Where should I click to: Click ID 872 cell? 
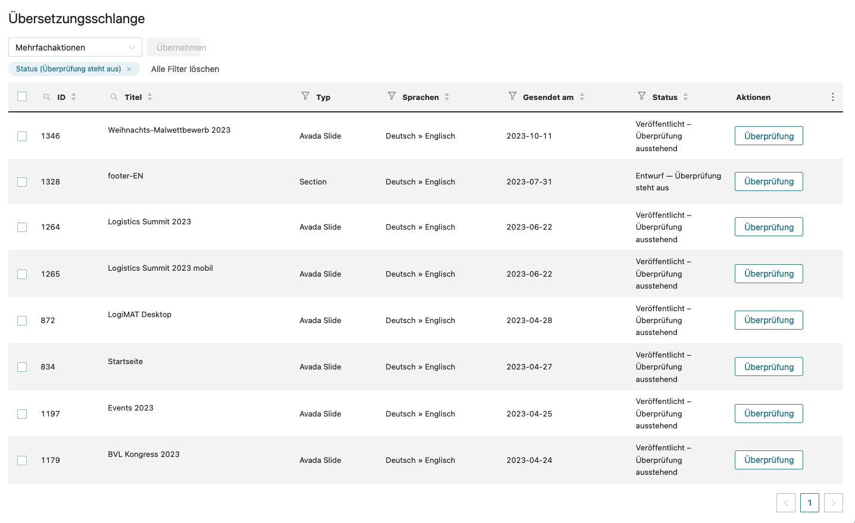tap(48, 320)
